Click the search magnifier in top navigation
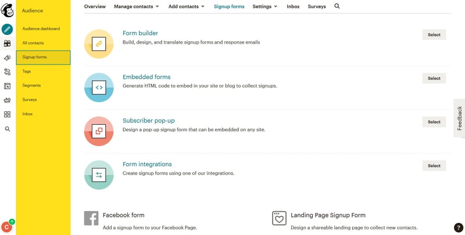 [337, 6]
